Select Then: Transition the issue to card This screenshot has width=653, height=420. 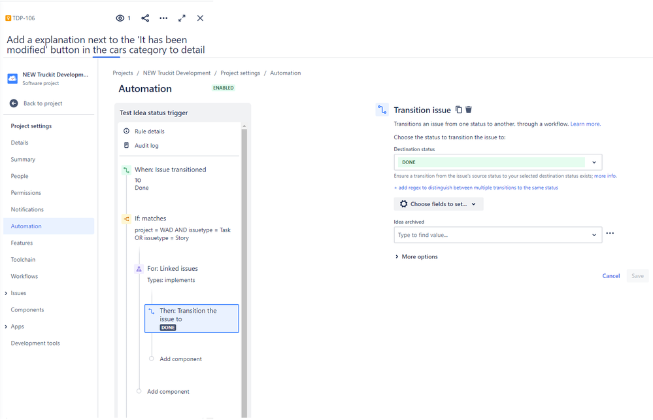192,319
